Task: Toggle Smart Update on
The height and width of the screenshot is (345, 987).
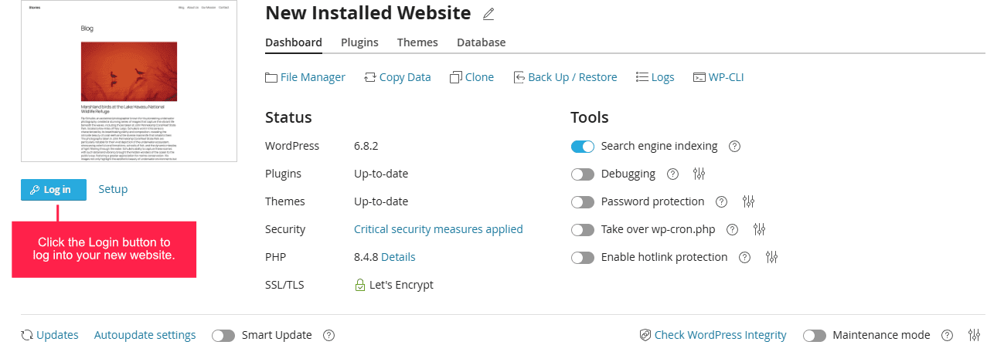Action: [223, 335]
